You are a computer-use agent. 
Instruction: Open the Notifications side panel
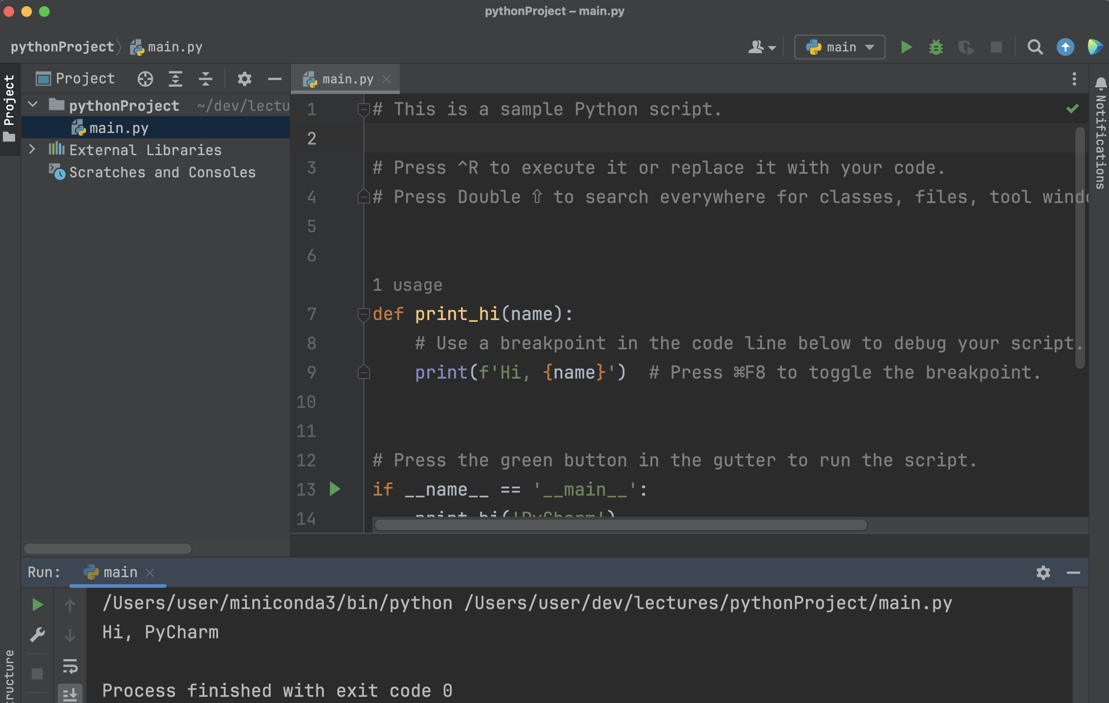[1100, 133]
